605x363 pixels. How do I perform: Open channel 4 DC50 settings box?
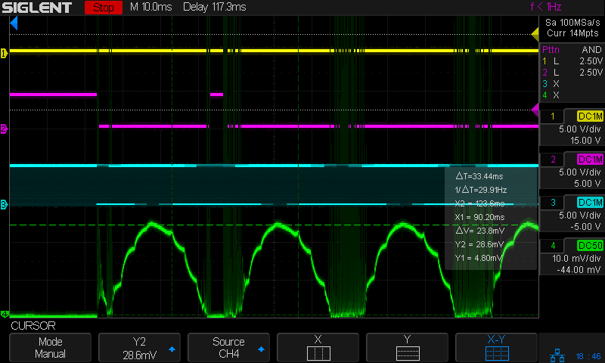(x=572, y=257)
